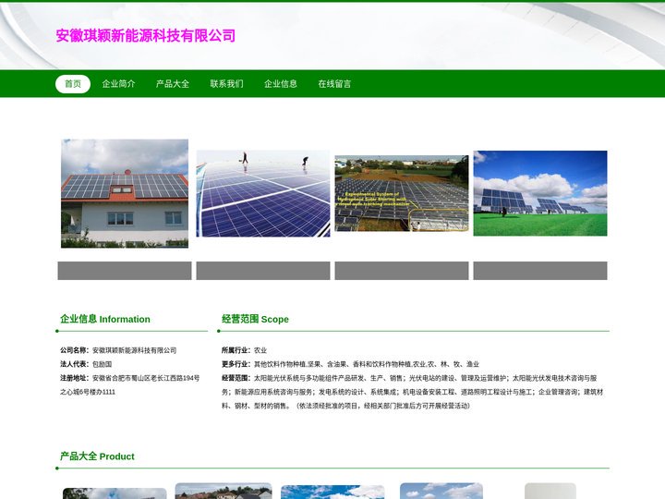The image size is (665, 499).
Task: Click the 经营范围 label before the scope paragraph
Action: tap(236, 378)
